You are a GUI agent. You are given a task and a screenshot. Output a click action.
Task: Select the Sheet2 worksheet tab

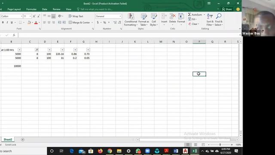tap(8, 139)
